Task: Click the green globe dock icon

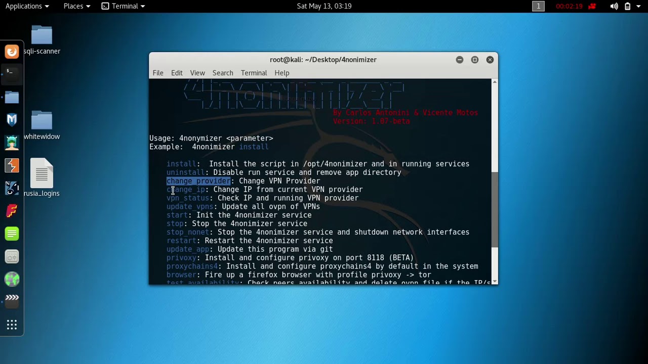Action: tap(12, 279)
